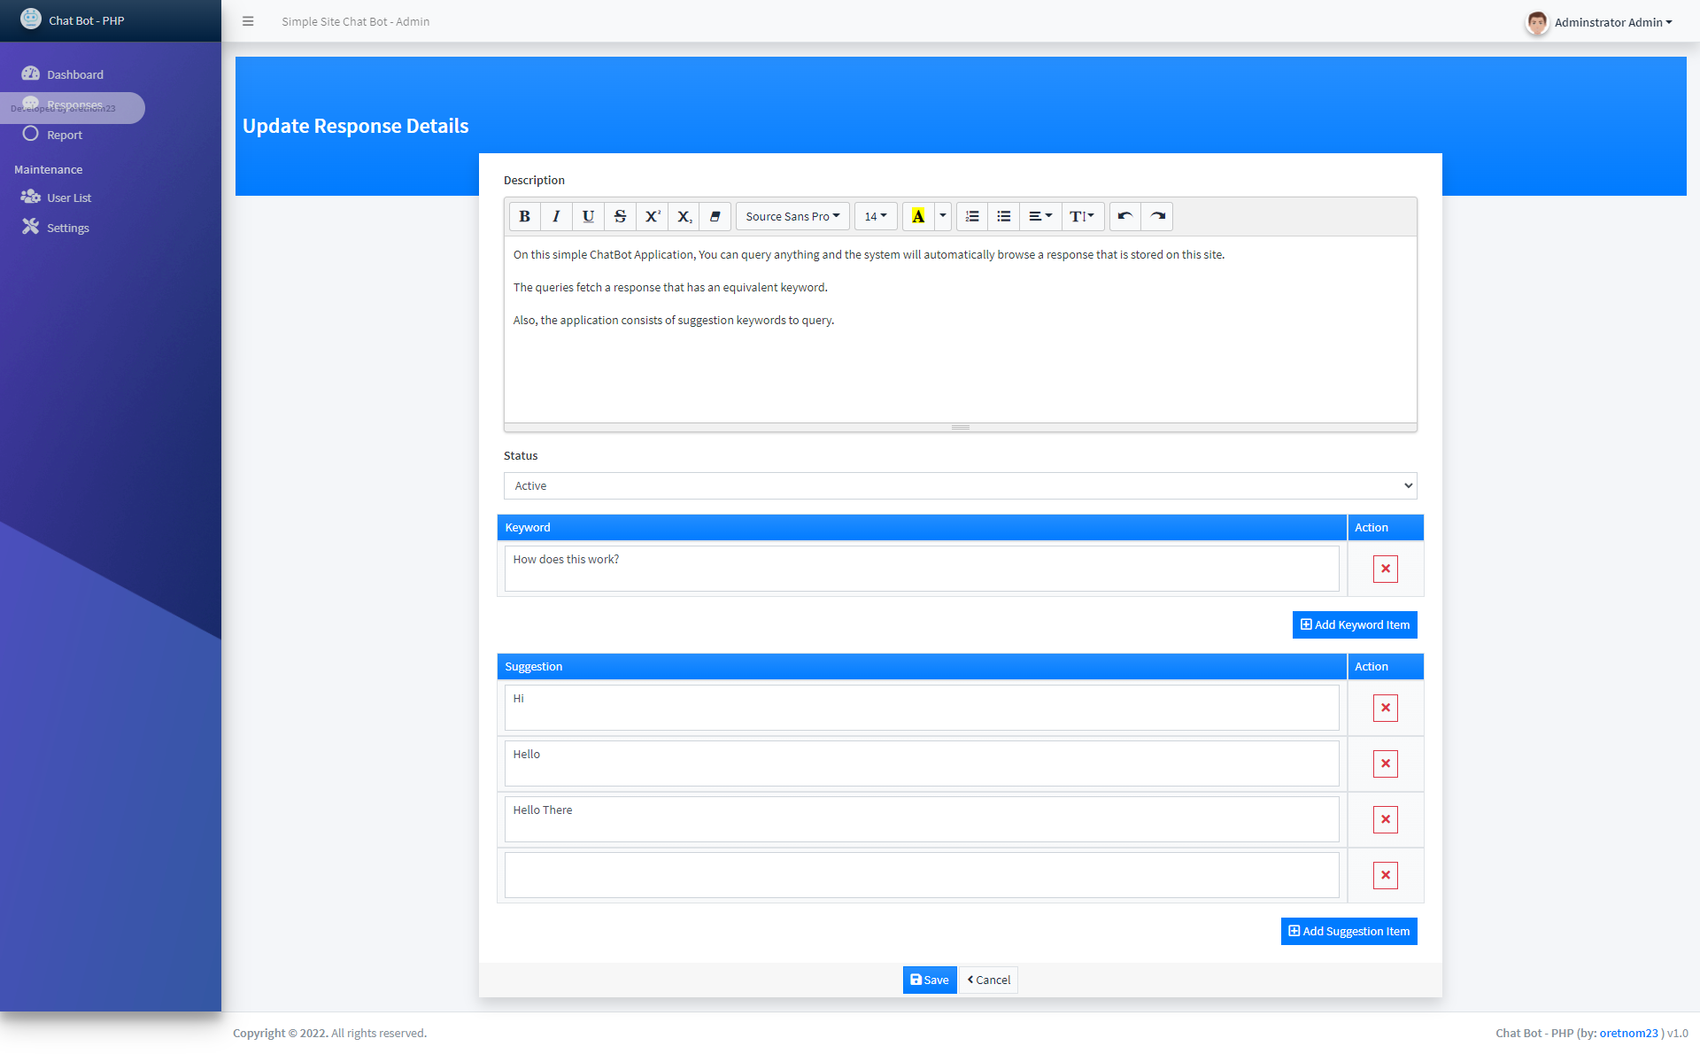Click the Chat Bot - PHP logo
This screenshot has height=1054, width=1700.
pos(31,19)
